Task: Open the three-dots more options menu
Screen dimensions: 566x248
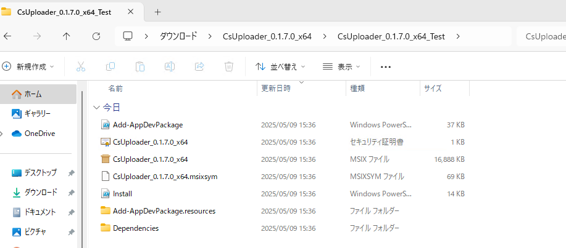Action: click(x=386, y=67)
